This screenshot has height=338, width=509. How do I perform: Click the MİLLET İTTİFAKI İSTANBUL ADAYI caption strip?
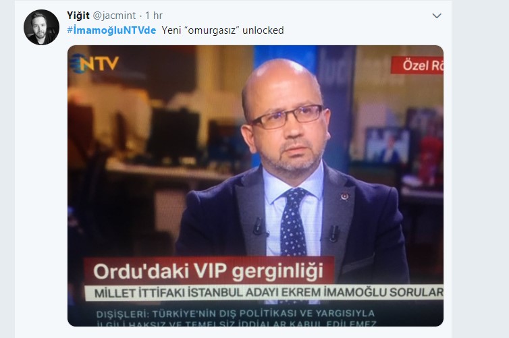pyautogui.click(x=264, y=293)
